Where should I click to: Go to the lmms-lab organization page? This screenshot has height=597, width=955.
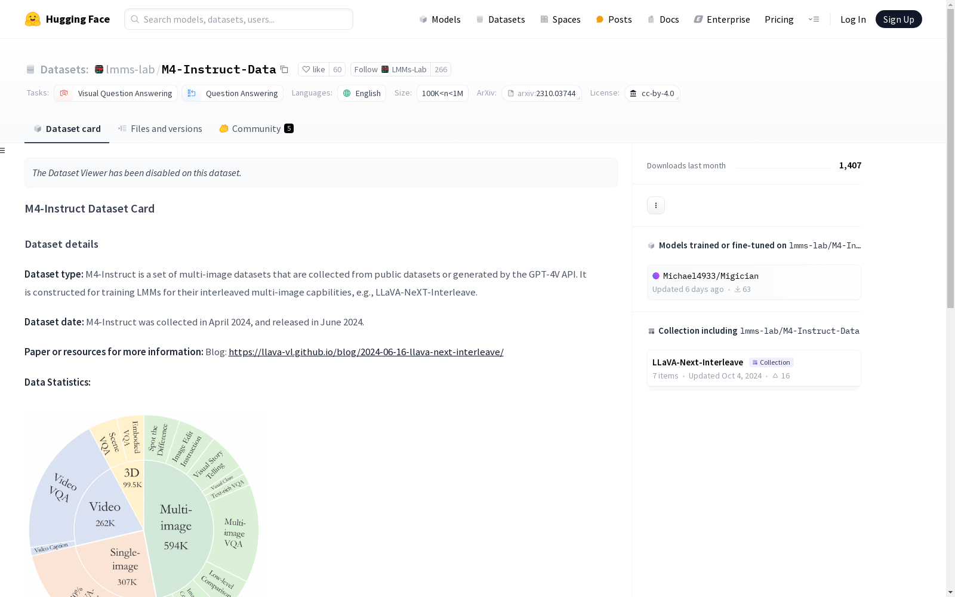point(130,69)
